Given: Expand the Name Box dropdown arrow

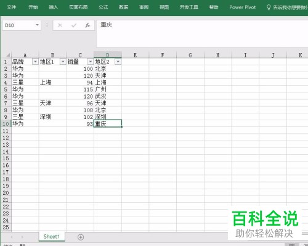Looking at the screenshot, I should point(38,25).
